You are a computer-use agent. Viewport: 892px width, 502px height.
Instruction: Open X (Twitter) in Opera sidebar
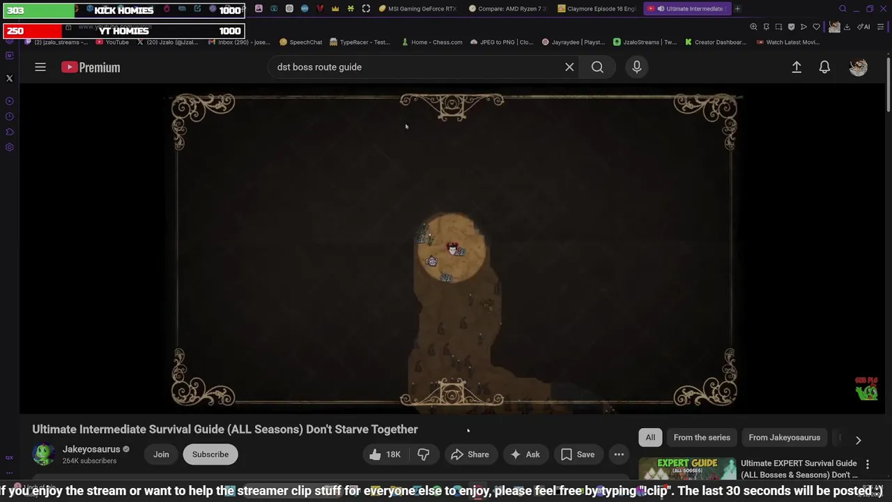click(10, 78)
